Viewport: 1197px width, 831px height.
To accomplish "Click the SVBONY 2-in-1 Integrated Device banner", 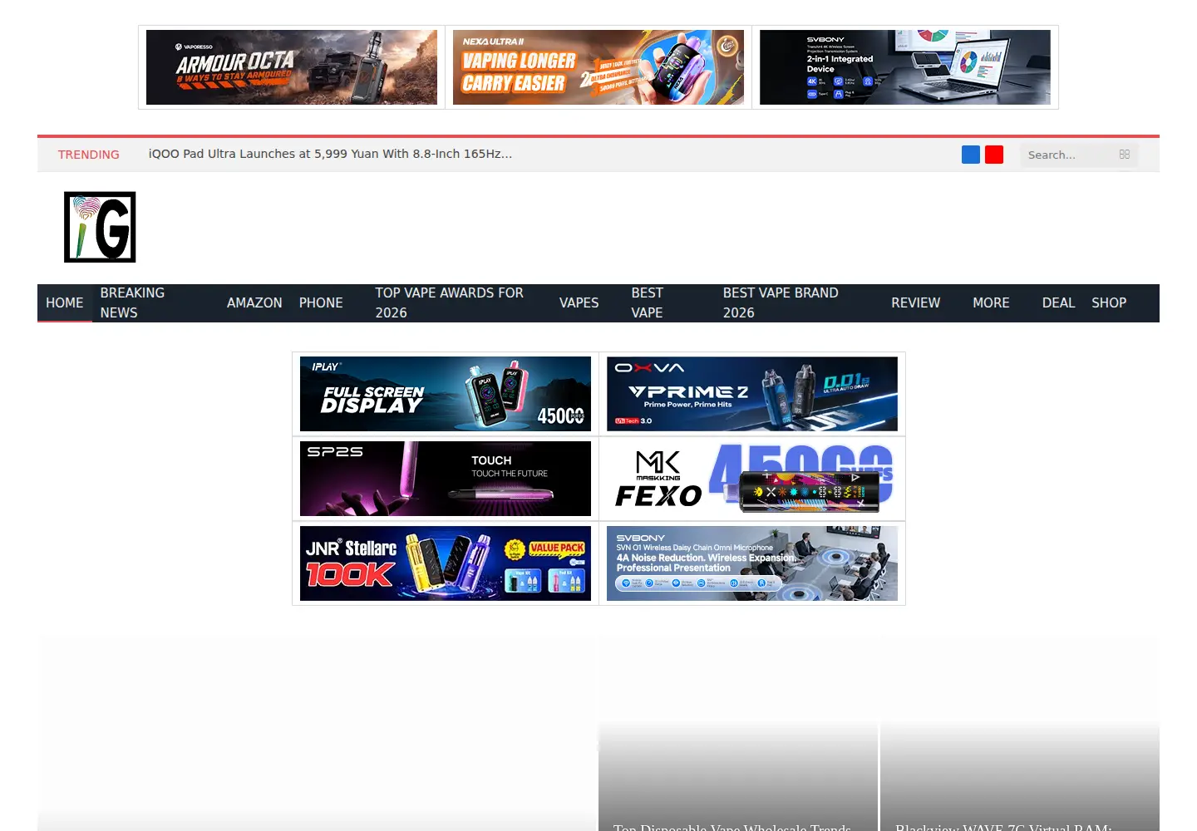I will tap(905, 67).
